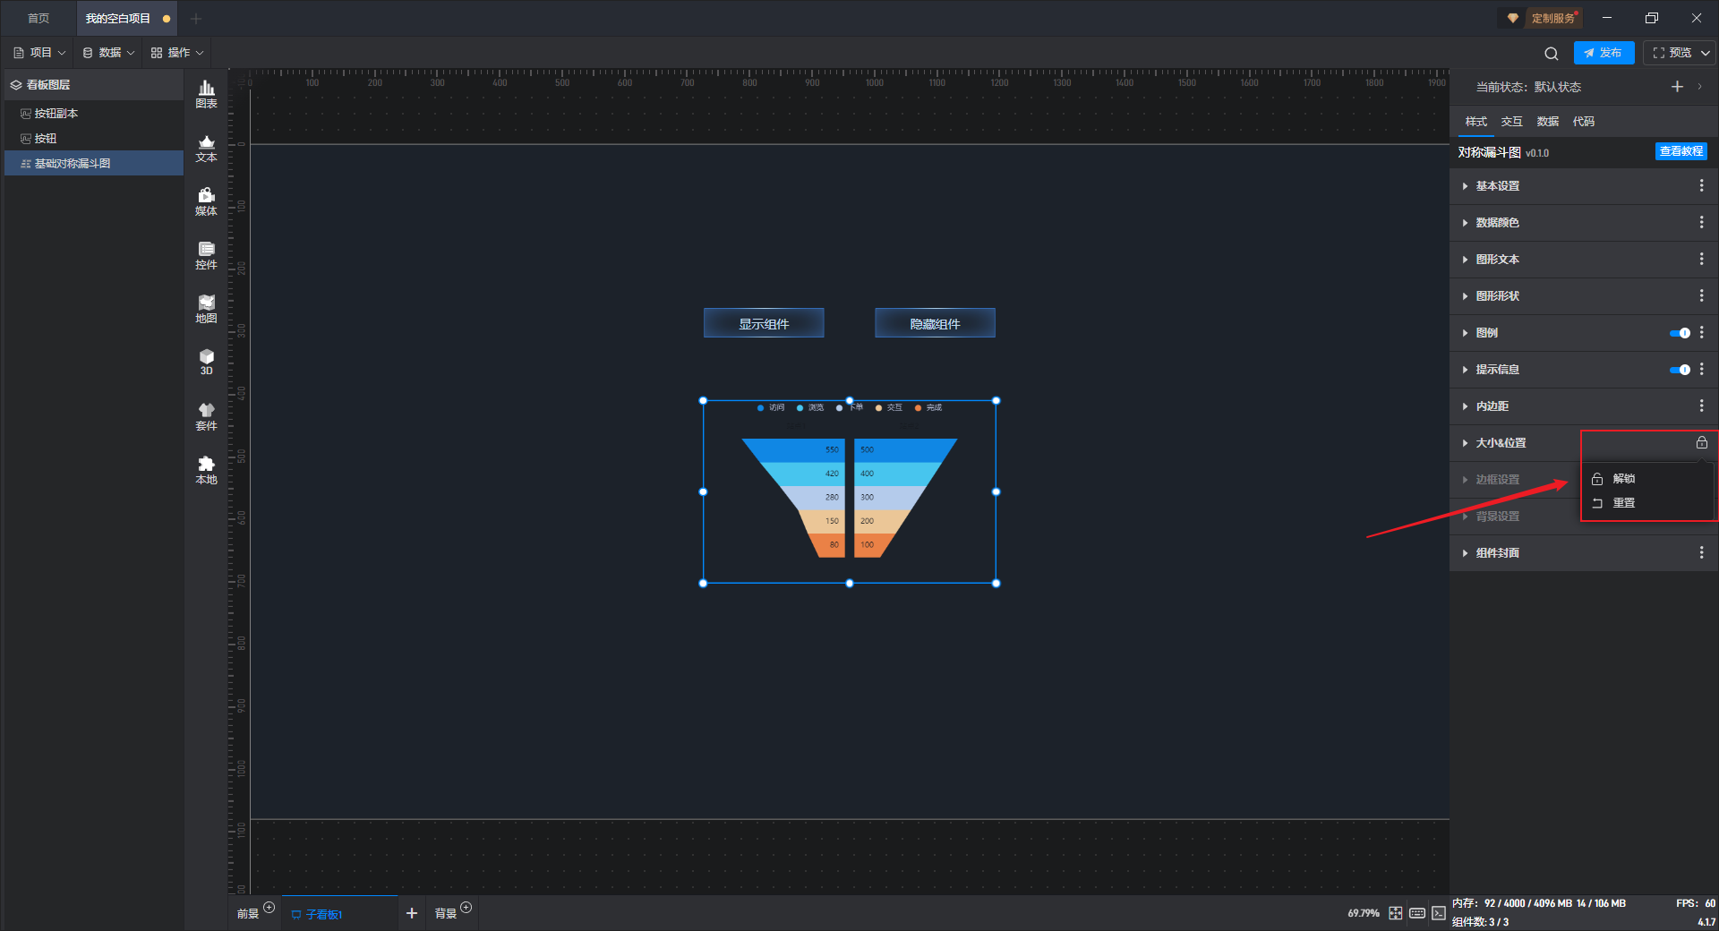Click the fit-to-screen icon beside zoom percentage

pos(1396,913)
